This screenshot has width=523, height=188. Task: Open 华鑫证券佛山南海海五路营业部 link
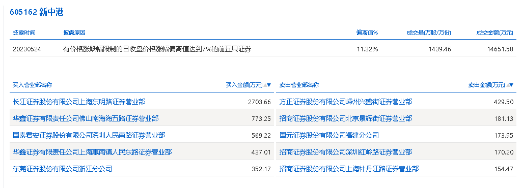86,118
